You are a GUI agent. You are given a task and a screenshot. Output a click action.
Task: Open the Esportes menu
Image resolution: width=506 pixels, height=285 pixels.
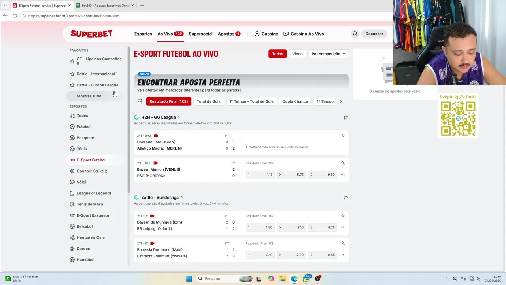click(143, 34)
